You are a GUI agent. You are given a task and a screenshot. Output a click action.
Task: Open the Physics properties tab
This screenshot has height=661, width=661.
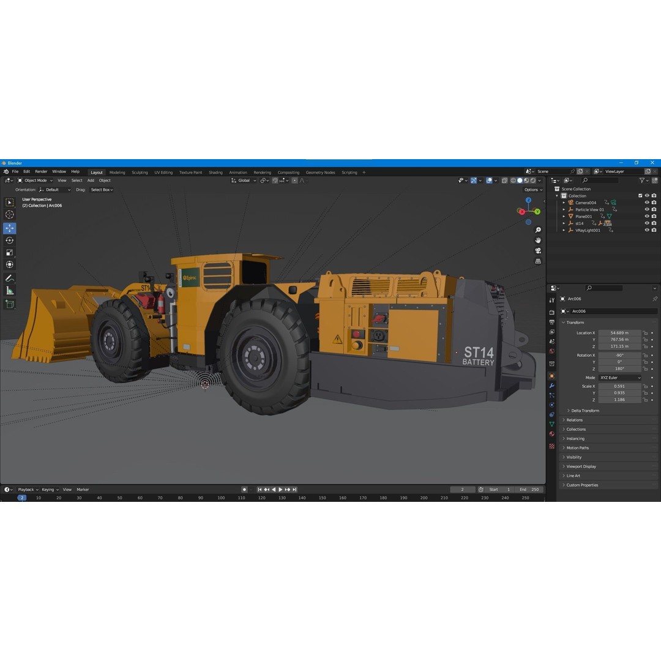[x=552, y=405]
